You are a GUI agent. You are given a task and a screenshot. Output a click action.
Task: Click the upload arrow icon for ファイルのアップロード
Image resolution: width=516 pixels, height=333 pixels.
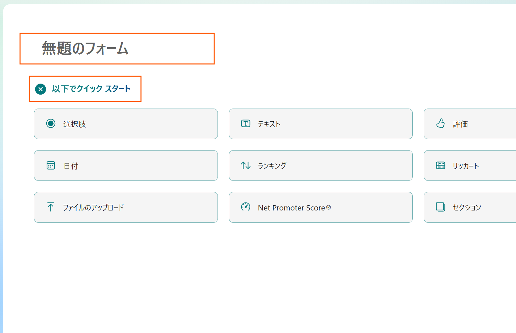click(x=51, y=207)
